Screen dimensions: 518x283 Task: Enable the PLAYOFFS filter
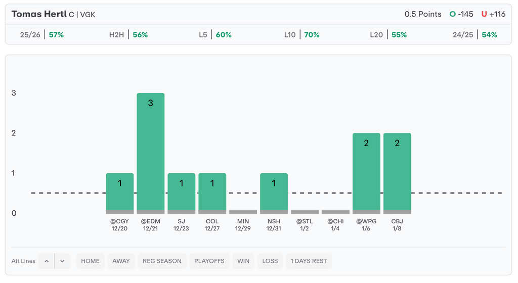[x=209, y=261]
